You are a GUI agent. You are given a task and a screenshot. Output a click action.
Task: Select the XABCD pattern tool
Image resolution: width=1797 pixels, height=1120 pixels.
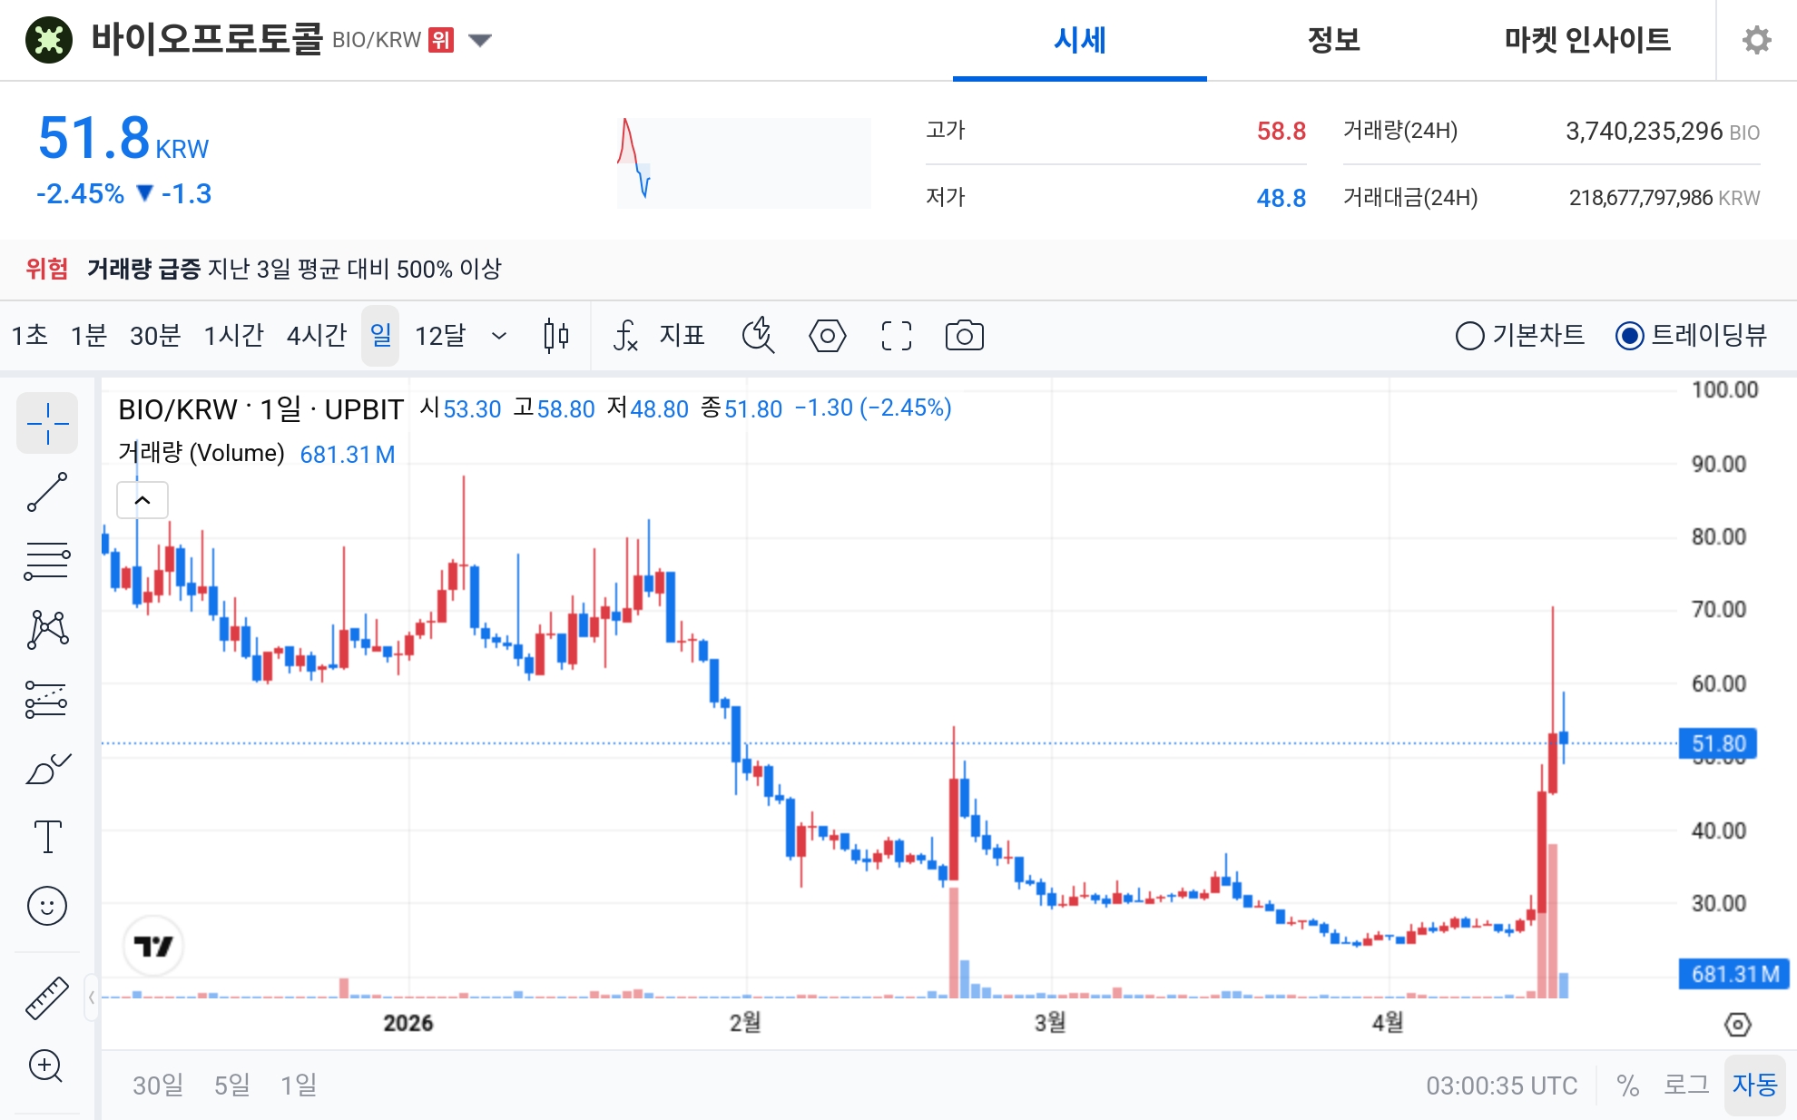point(50,628)
